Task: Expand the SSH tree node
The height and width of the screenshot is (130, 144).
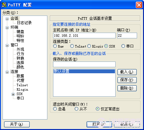Action: click(13, 94)
